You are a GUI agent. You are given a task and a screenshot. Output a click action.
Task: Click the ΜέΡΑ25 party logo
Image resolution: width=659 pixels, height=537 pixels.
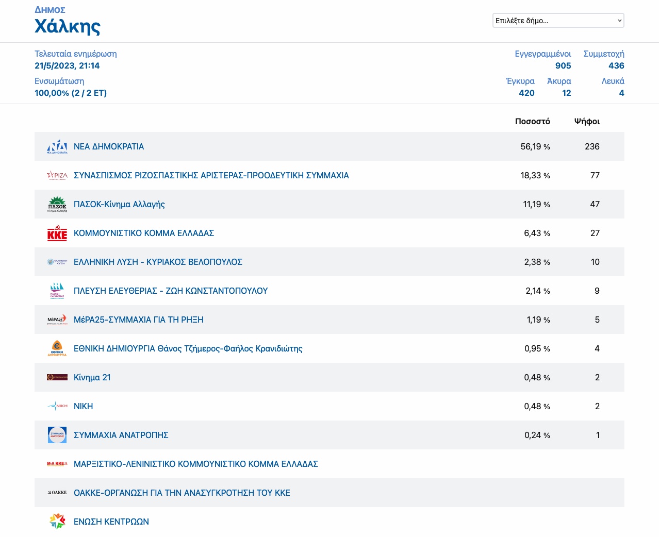pyautogui.click(x=57, y=320)
